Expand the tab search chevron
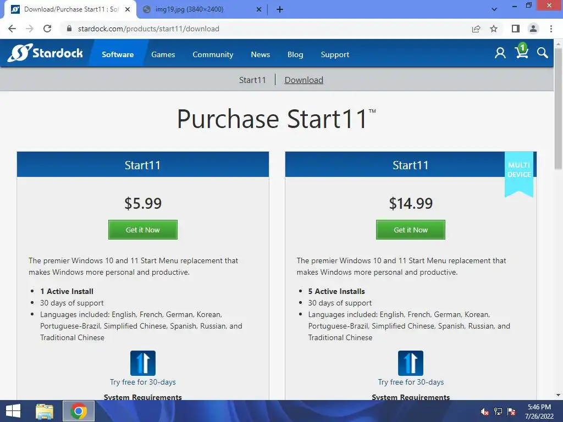 pos(494,10)
